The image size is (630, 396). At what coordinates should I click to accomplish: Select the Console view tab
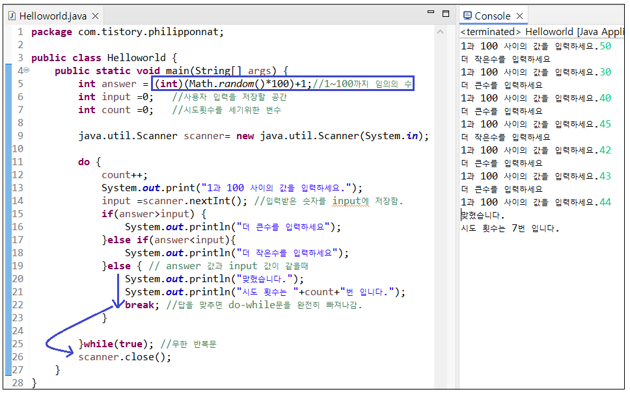pos(493,16)
